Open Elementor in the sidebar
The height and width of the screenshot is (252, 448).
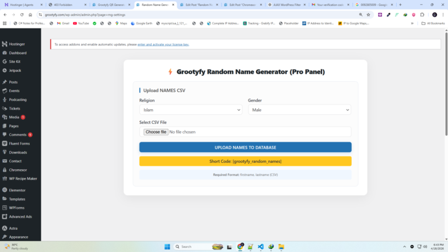(17, 190)
